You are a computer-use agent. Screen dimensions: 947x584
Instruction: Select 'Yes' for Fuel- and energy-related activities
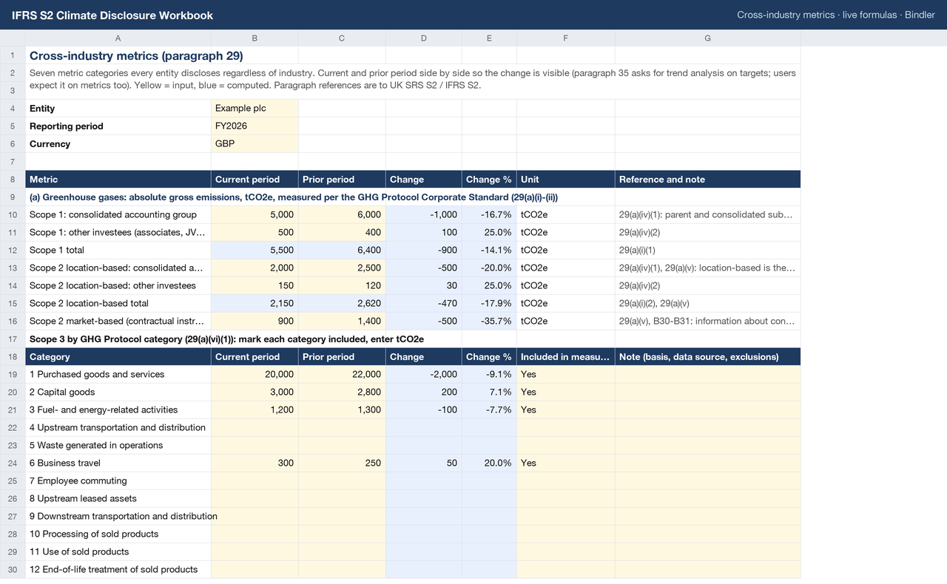565,410
